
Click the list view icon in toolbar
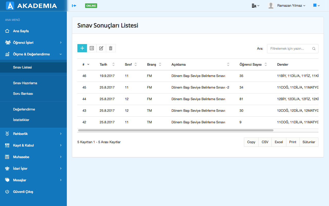[92, 48]
